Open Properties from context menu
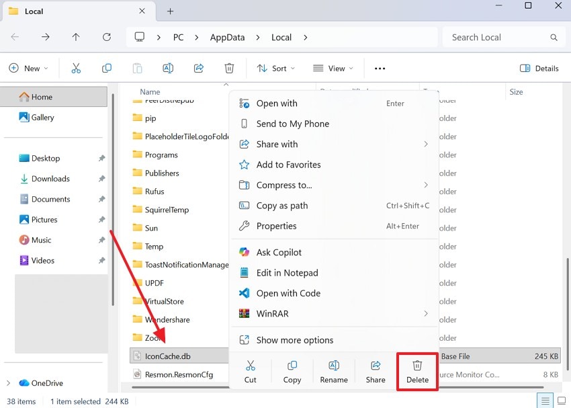Viewport: 571px width, 408px height. tap(334, 226)
